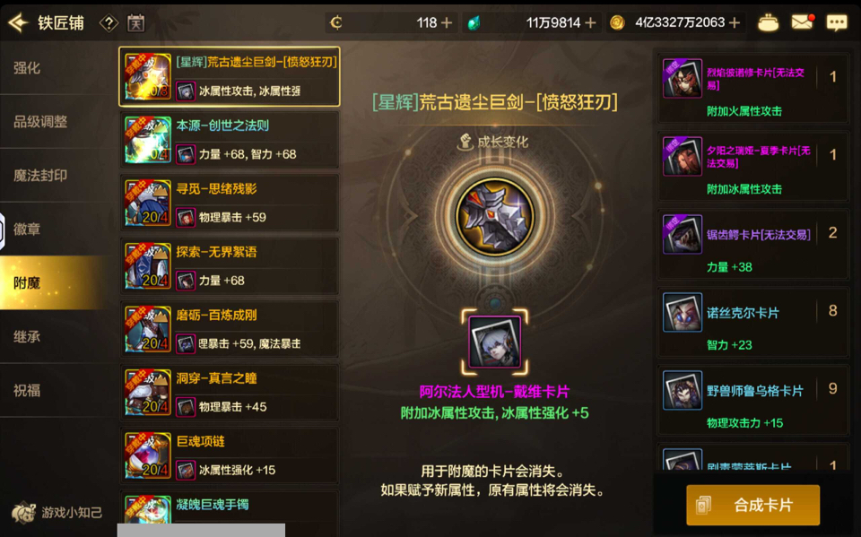Screen dimensions: 861x537
Task: Select 本源-创世之法则 equipment item
Action: tap(229, 140)
